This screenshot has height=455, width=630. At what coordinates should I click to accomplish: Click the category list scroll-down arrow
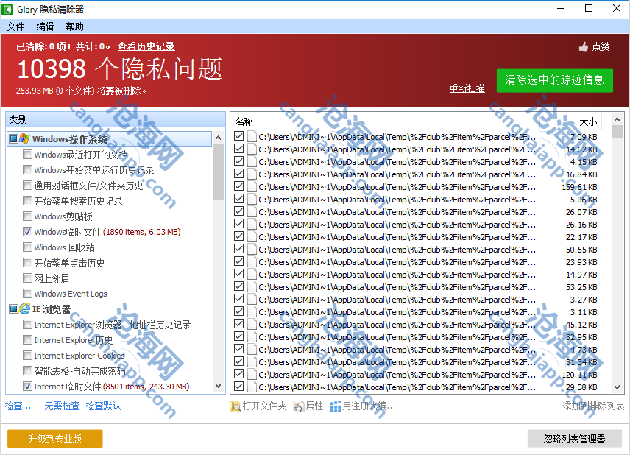pyautogui.click(x=218, y=386)
